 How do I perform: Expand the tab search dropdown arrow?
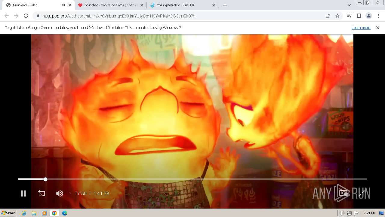point(349,5)
